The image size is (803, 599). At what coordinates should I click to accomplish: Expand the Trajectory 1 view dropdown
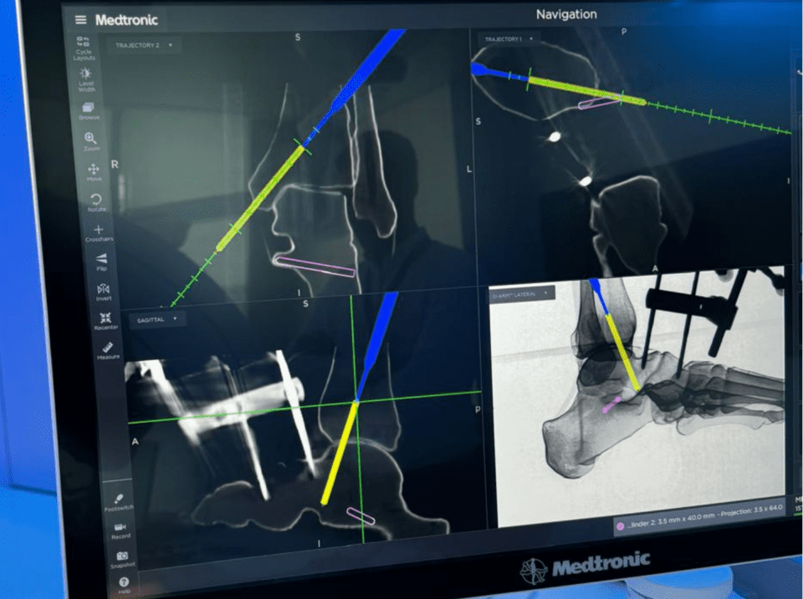point(508,39)
